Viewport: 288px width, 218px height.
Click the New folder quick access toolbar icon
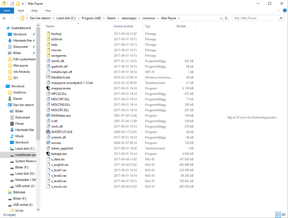point(18,3)
